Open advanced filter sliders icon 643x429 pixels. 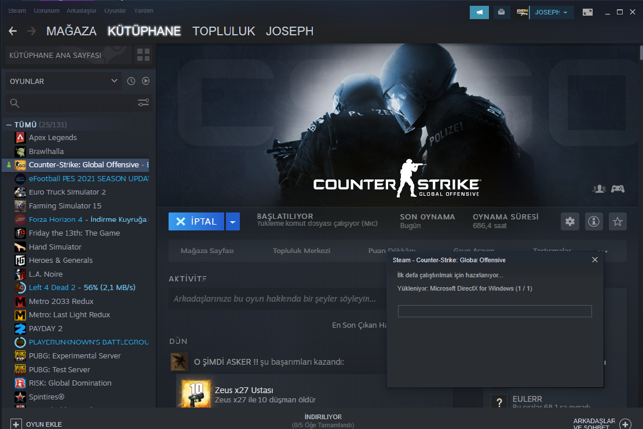pos(143,102)
